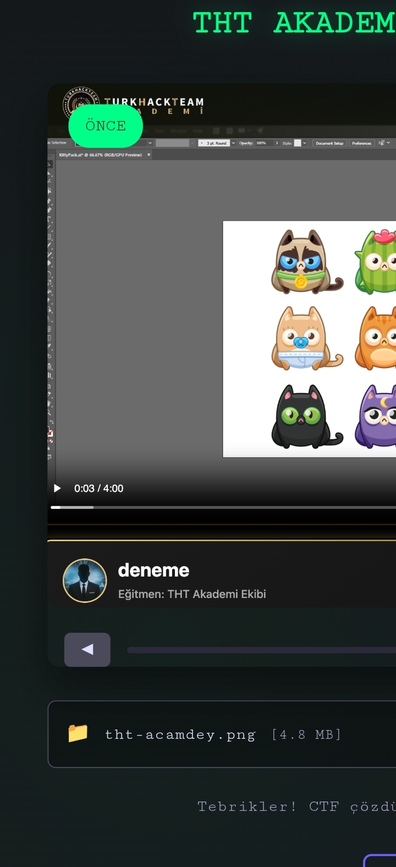Viewport: 396px width, 867px height.
Task: Click the Style swatch in video toolbar
Action: (x=298, y=143)
